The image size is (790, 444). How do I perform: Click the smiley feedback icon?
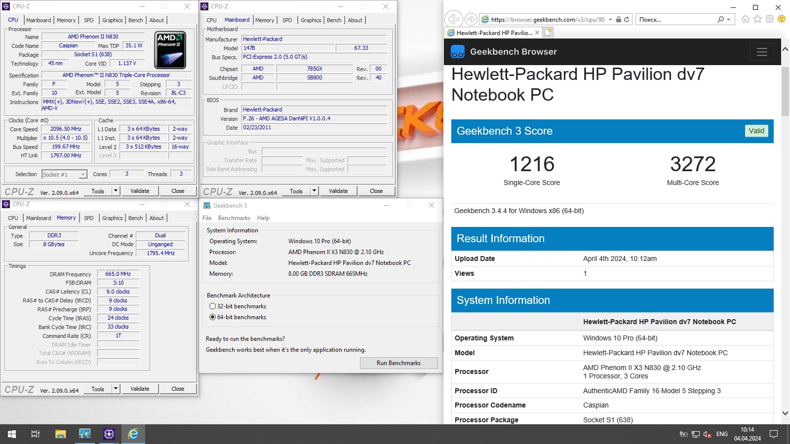coord(782,19)
